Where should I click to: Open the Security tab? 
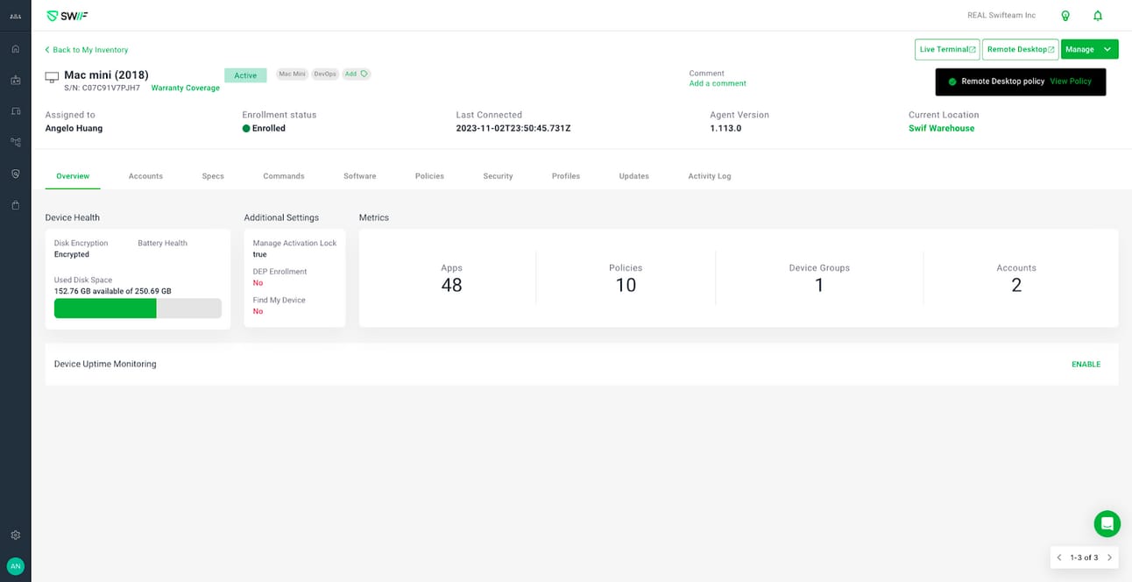click(498, 176)
